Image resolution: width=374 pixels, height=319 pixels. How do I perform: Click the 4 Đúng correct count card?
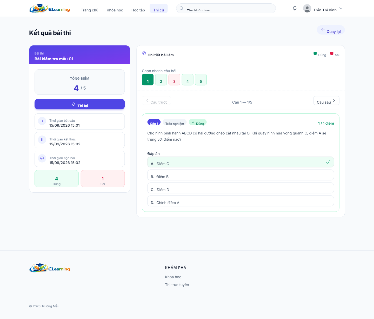point(57,179)
